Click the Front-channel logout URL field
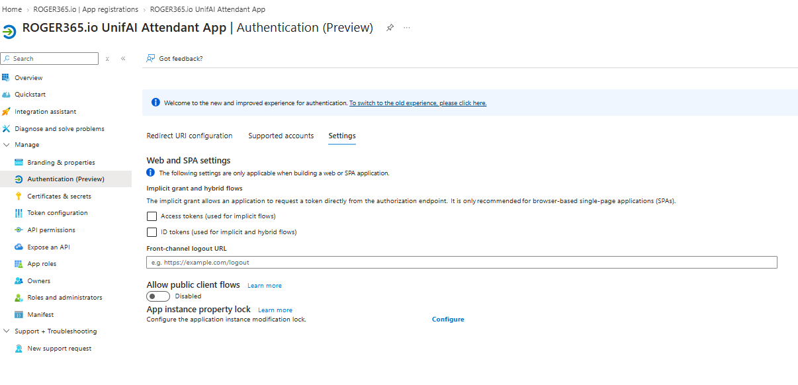 [462, 263]
